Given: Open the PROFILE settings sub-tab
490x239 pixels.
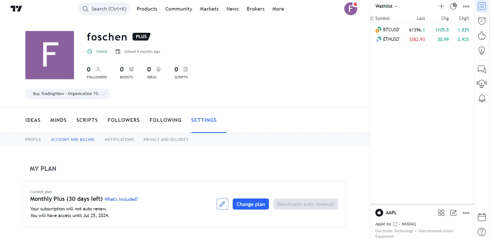Looking at the screenshot, I should [33, 140].
